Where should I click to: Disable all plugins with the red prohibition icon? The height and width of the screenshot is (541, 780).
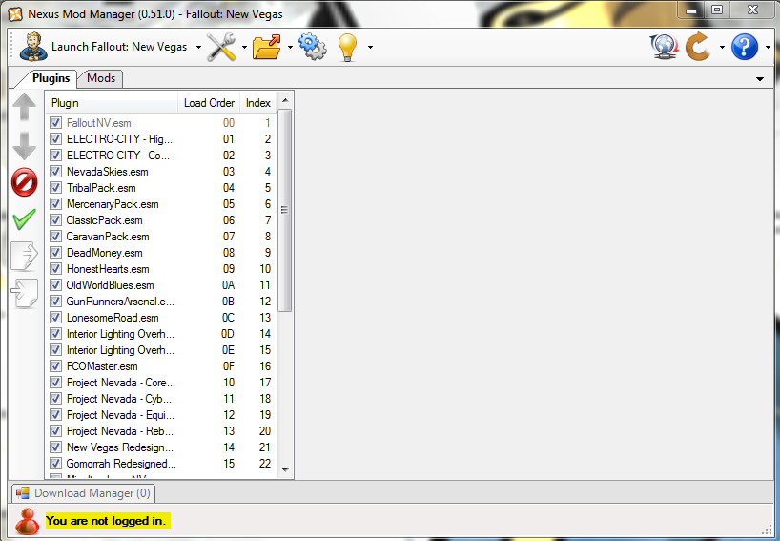point(24,181)
